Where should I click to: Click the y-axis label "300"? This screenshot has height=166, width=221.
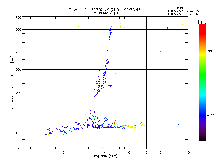18,70
